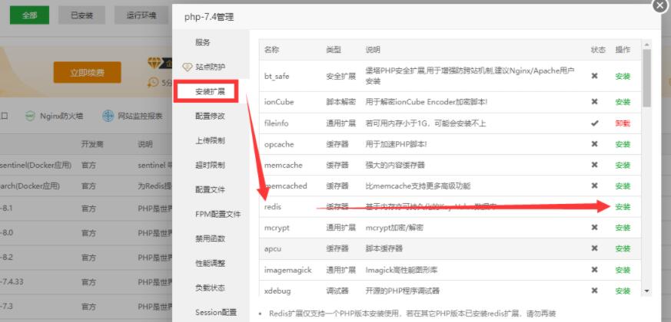Open the FPM配置文件 sidebar item
The width and height of the screenshot is (671, 322).
click(218, 214)
